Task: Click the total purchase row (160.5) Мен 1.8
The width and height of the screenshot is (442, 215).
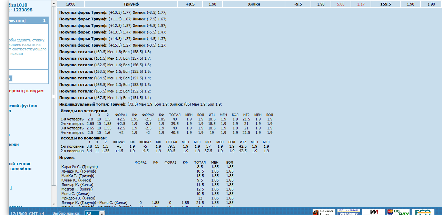Action: (105, 52)
